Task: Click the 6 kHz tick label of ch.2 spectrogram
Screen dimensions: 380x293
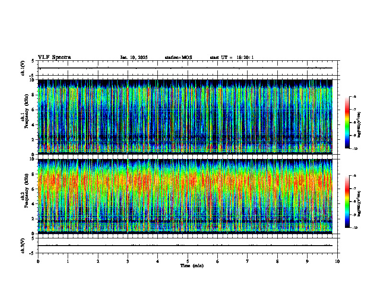Action: pyautogui.click(x=34, y=189)
